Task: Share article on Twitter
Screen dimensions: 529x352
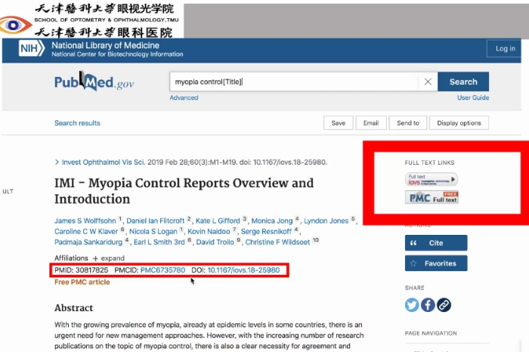Action: [412, 305]
